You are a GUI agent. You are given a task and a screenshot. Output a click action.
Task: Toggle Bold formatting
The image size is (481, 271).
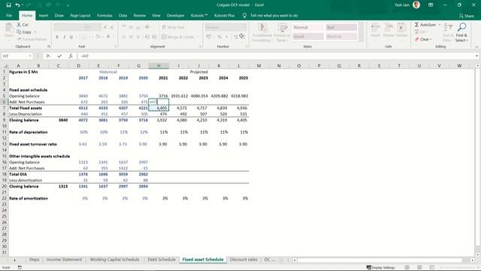tap(57, 37)
